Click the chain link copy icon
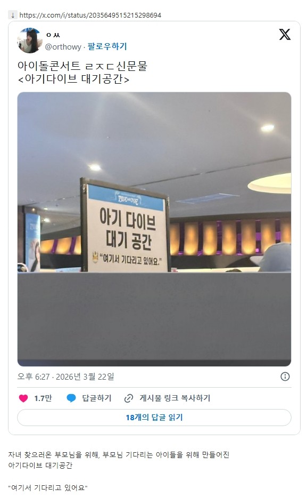The width and height of the screenshot is (307, 497). (129, 398)
